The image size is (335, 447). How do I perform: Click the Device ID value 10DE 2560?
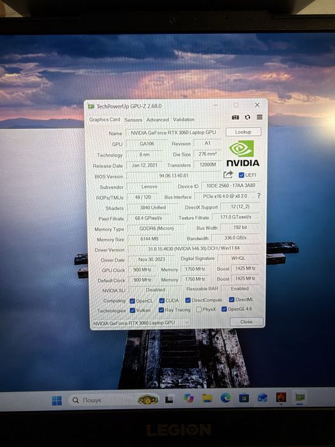tap(231, 186)
